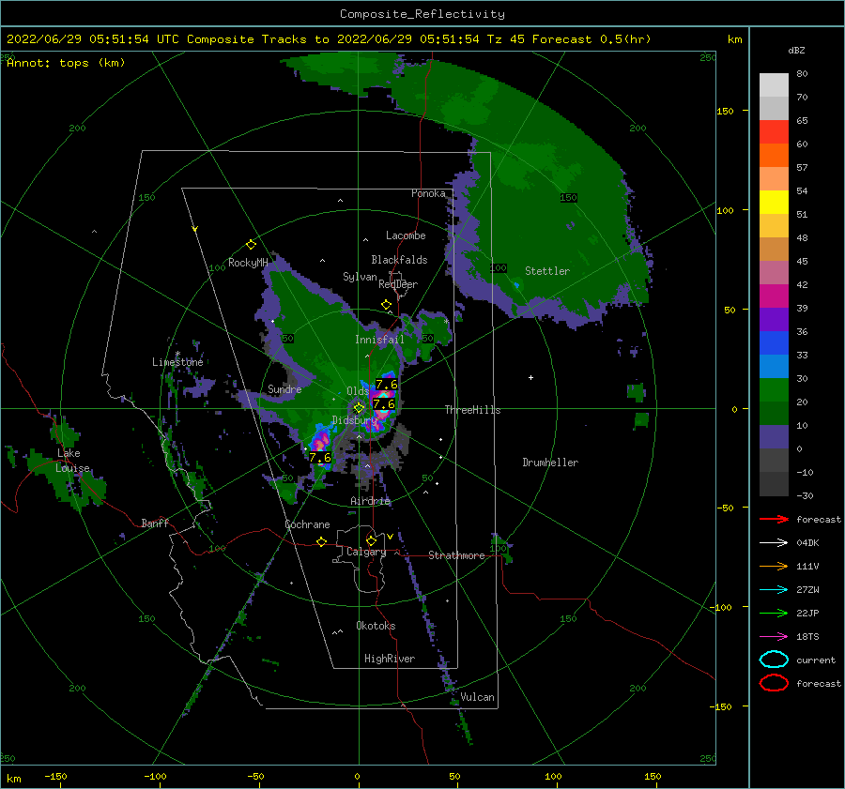Click the red forecast arrow in legend

coord(774,519)
